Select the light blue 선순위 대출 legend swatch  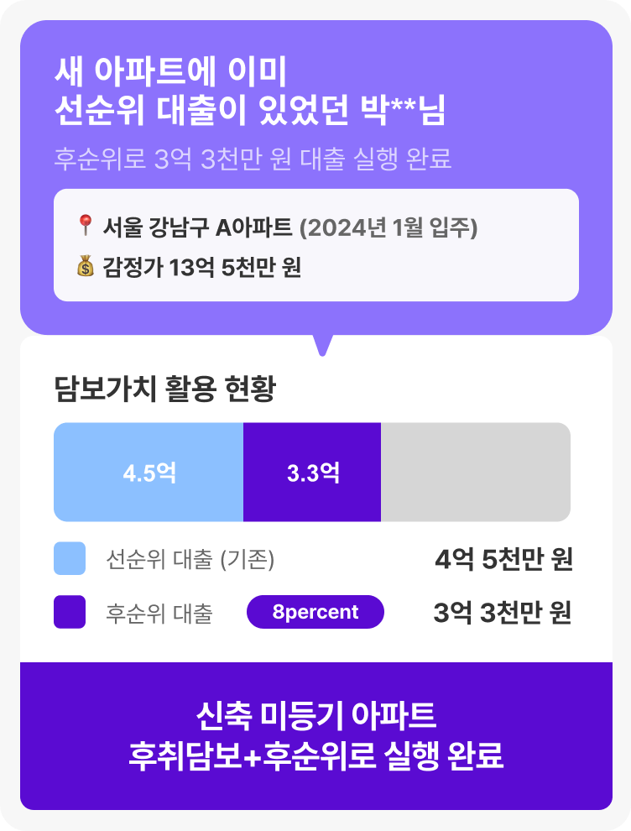tap(70, 559)
